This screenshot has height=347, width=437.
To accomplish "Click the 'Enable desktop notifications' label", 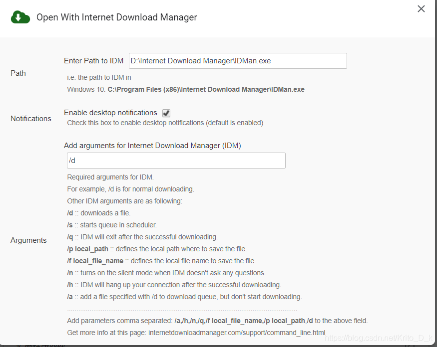I will click(111, 113).
